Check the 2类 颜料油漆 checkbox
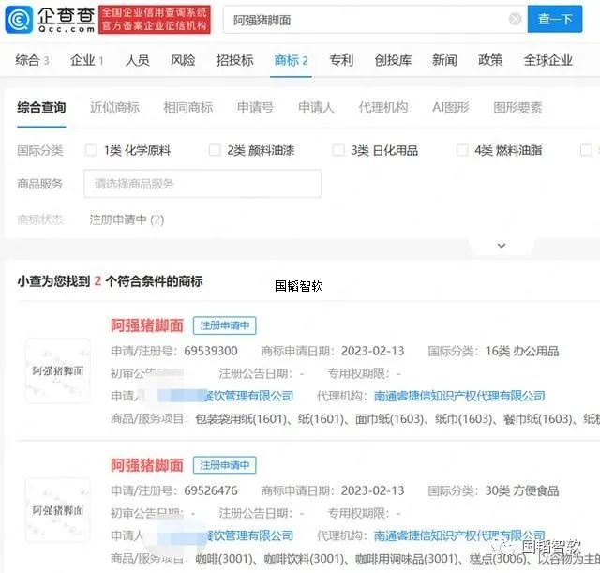This screenshot has height=573, width=600. coord(215,150)
